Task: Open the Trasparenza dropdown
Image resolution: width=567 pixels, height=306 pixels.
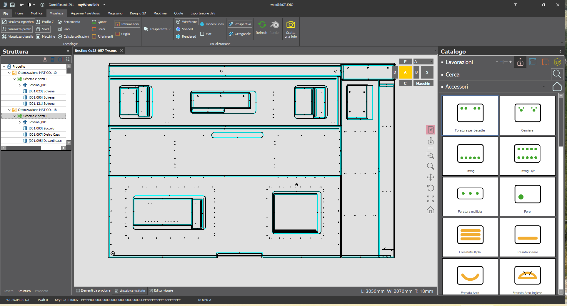Action: 170,29
